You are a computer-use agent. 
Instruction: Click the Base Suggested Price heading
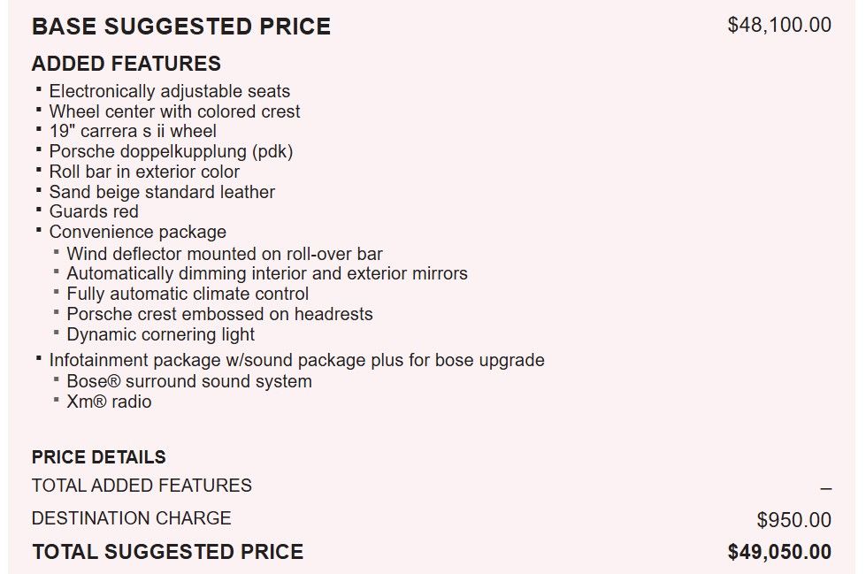[x=181, y=27]
